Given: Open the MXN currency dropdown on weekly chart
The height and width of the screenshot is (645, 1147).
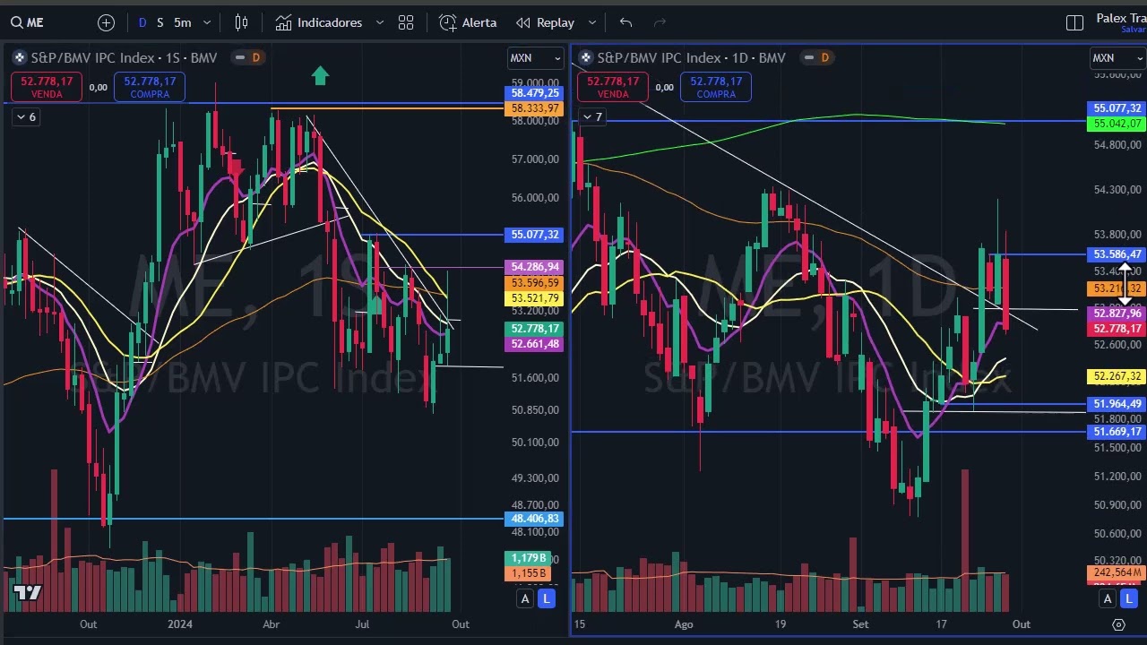Looking at the screenshot, I should (536, 58).
